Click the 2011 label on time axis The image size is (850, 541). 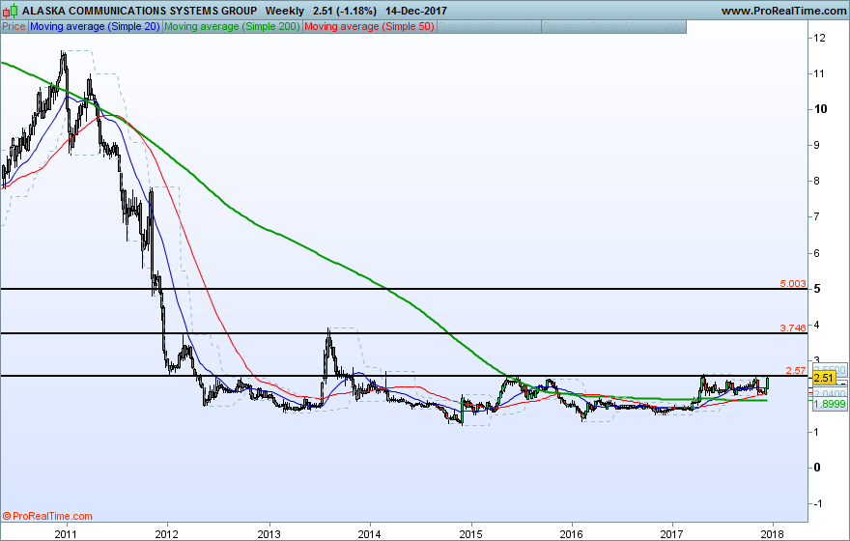point(66,534)
